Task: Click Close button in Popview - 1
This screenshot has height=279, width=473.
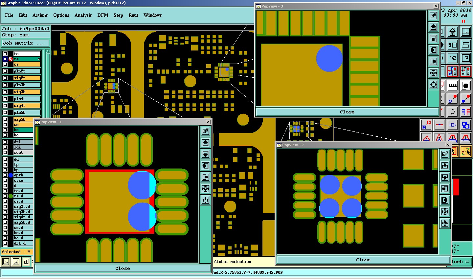Action: [x=123, y=268]
